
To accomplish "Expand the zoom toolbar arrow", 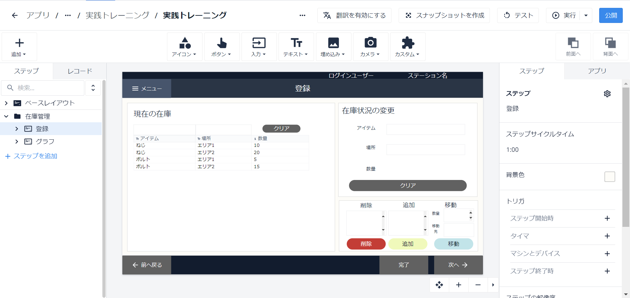I will pyautogui.click(x=493, y=285).
